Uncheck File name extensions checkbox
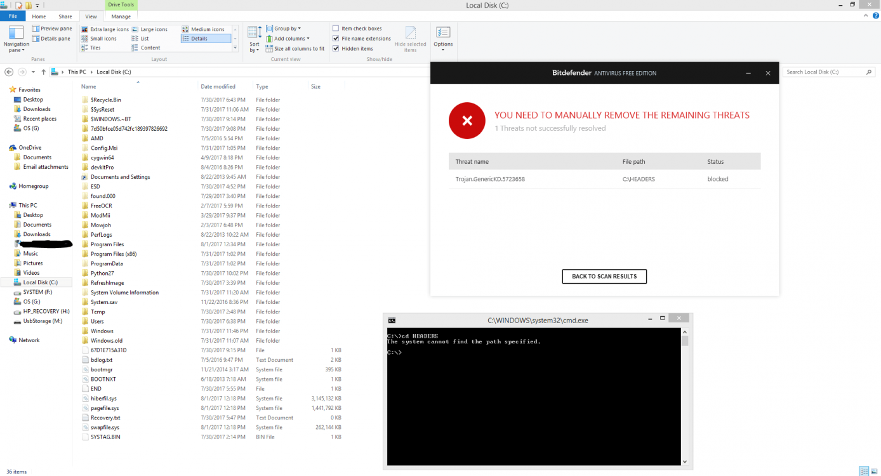The width and height of the screenshot is (881, 476). point(336,39)
